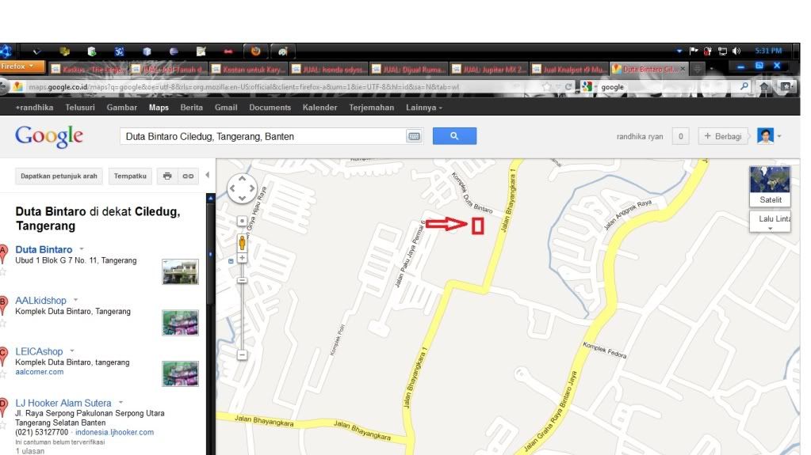Viewport: 811px width, 455px height.
Task: Click the link/share URL chain icon
Action: pos(188,176)
